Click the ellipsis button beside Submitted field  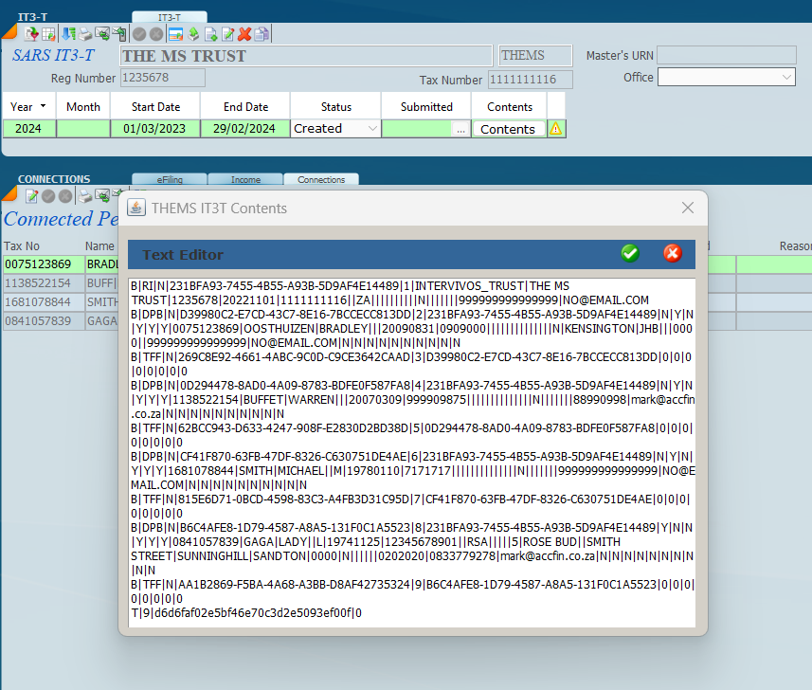[460, 129]
